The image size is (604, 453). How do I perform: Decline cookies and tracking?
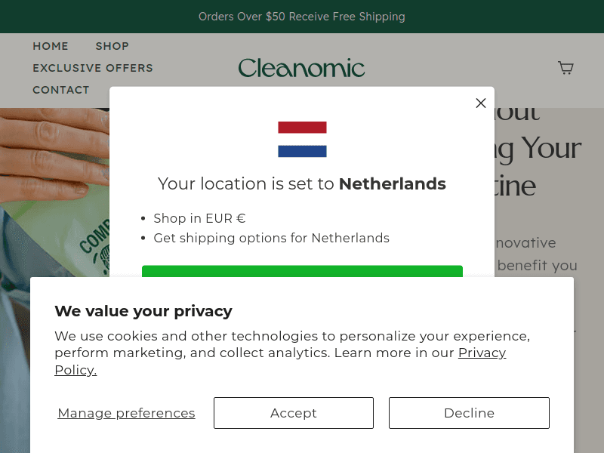(468, 413)
